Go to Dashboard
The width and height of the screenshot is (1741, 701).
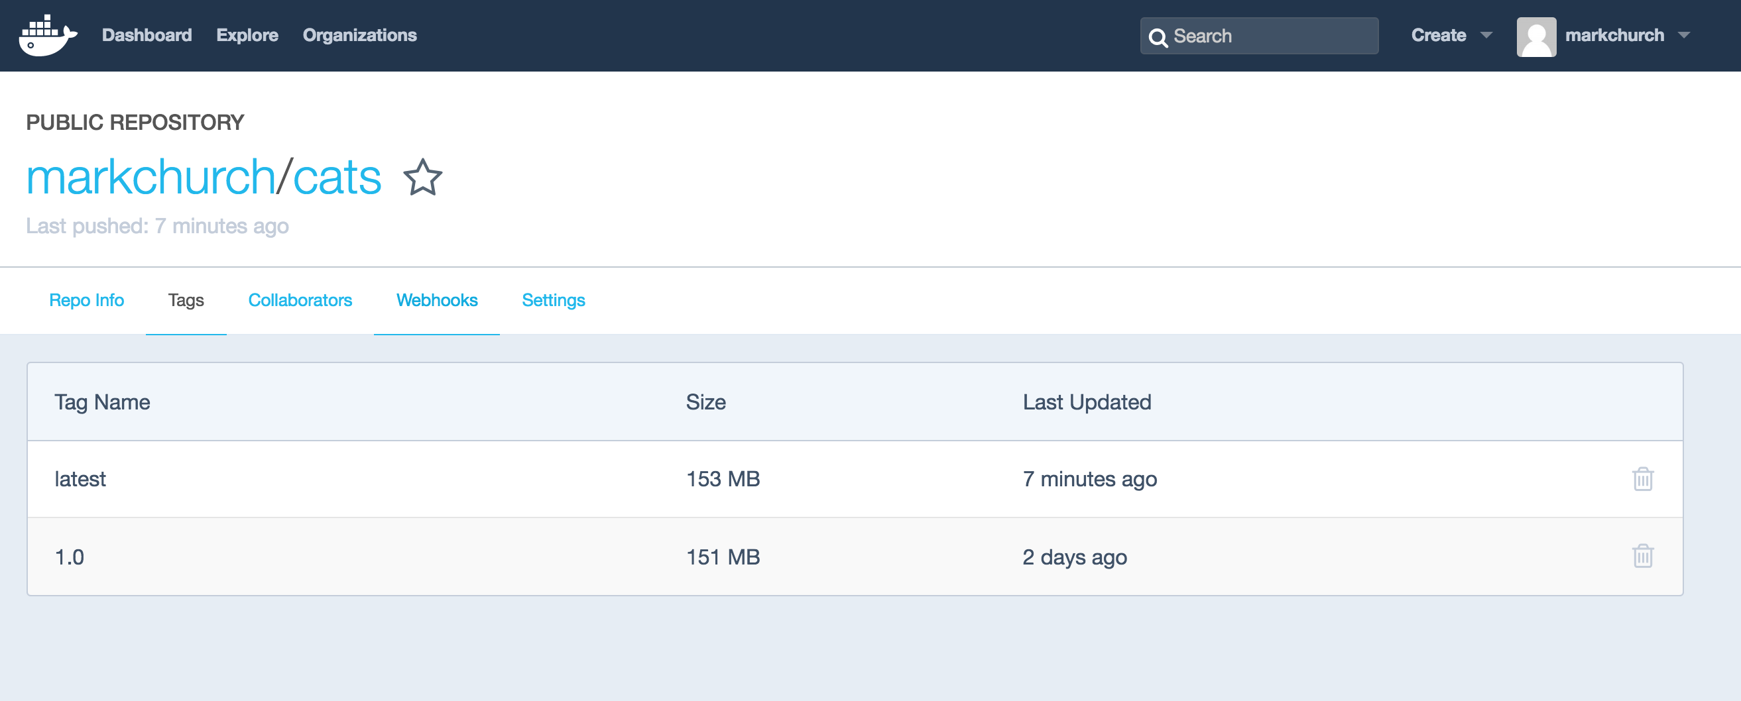coord(147,35)
